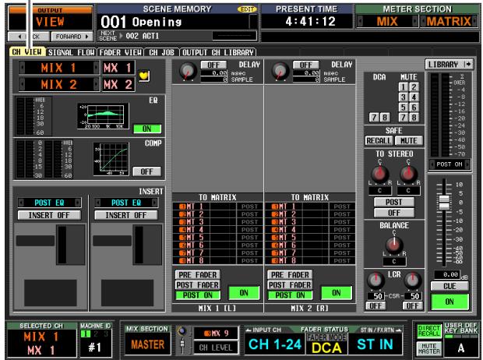Open the COMP curve graph
Screen dimensions: 483x360
tap(111, 159)
